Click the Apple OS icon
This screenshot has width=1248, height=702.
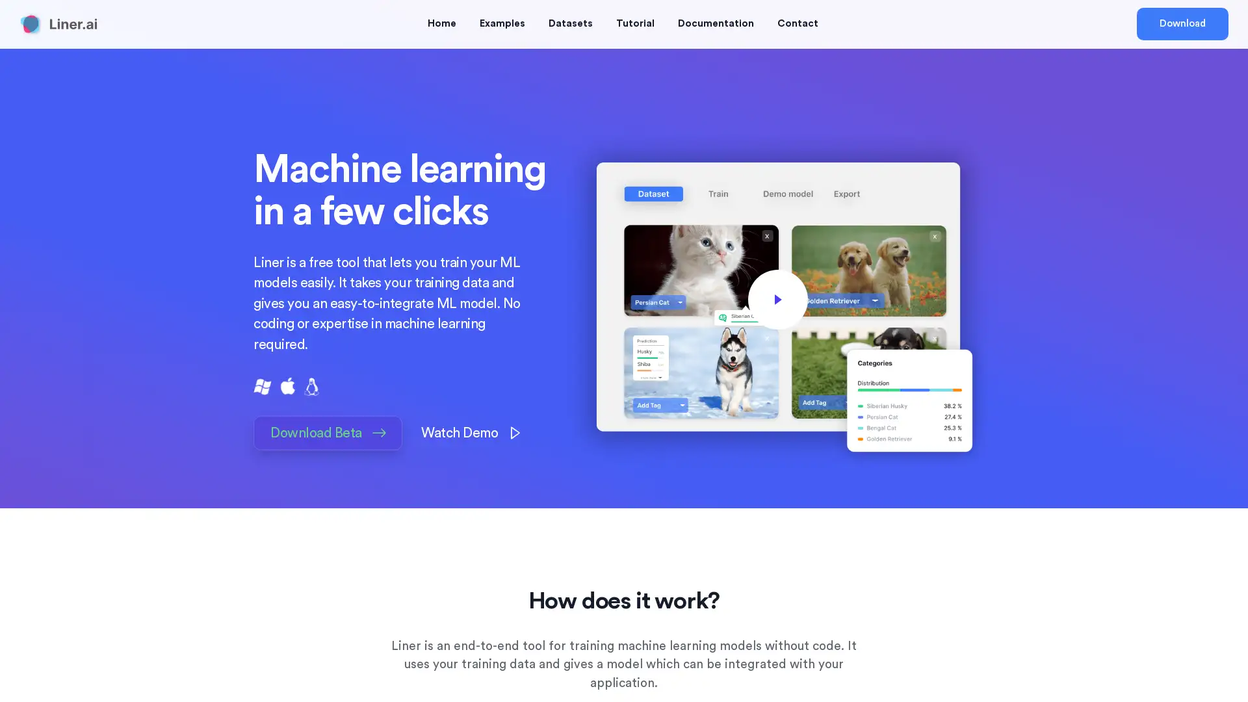point(287,385)
